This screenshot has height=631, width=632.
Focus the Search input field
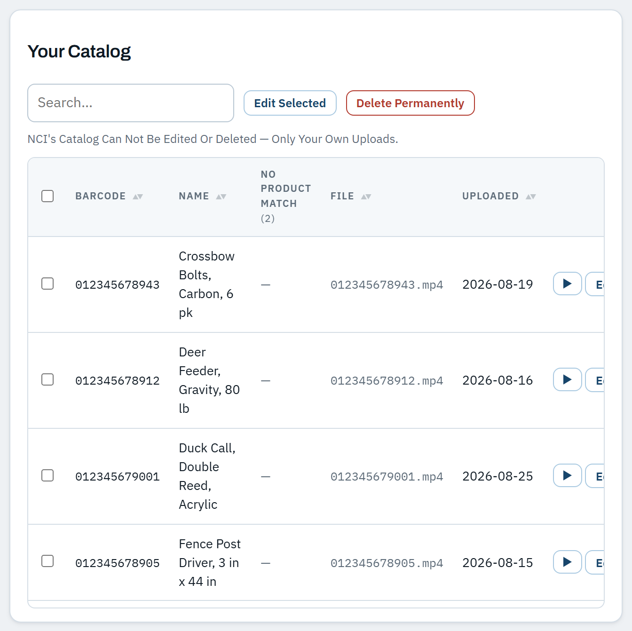point(131,103)
